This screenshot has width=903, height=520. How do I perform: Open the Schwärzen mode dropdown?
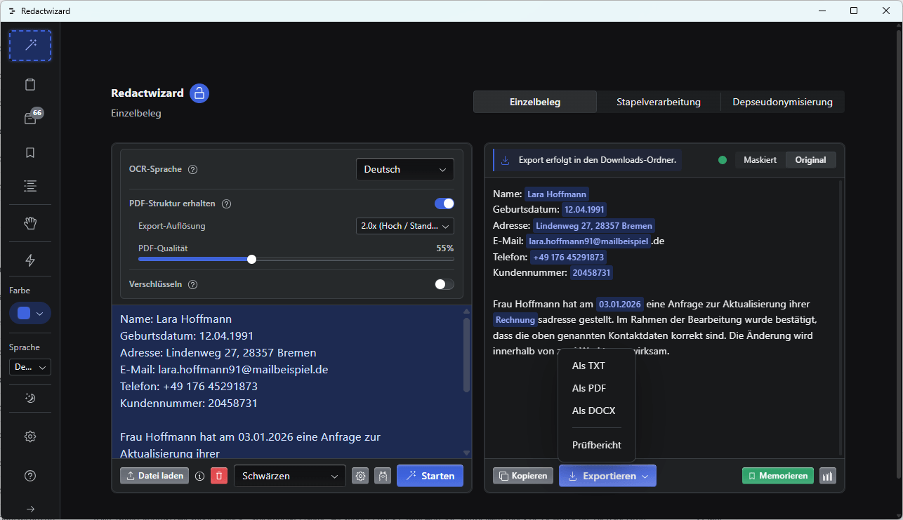(290, 476)
